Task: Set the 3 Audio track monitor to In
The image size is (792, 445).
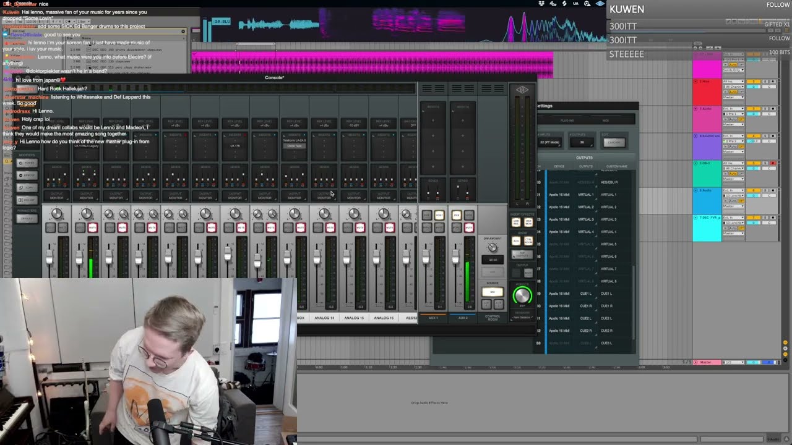Action: [x=726, y=119]
